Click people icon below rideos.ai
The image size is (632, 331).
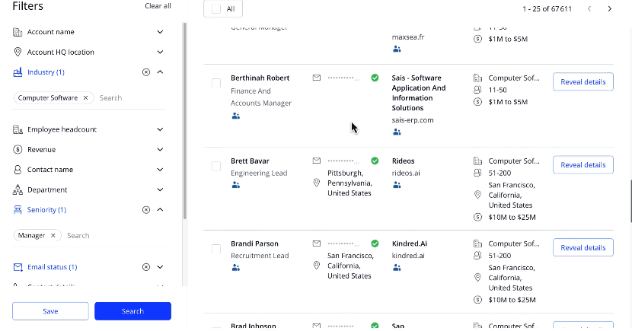tap(397, 185)
